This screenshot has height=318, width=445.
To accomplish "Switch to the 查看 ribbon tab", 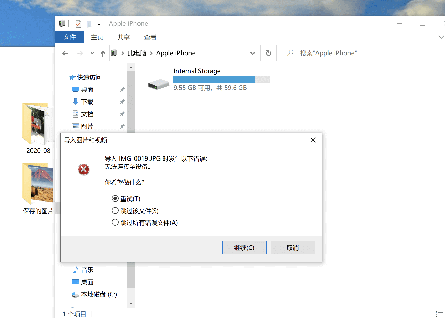I will click(x=150, y=37).
